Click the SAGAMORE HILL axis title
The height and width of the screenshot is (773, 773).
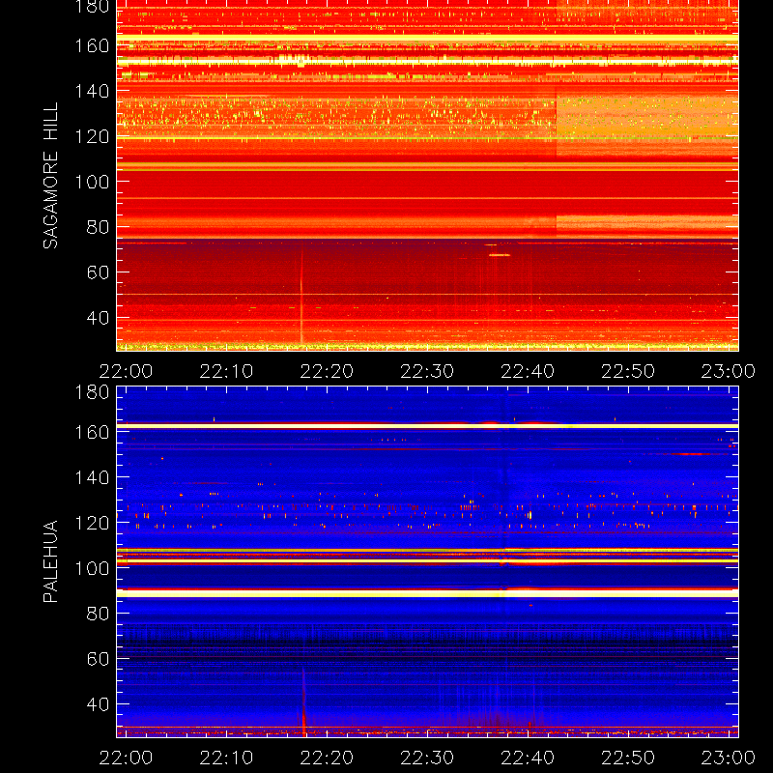click(x=51, y=176)
